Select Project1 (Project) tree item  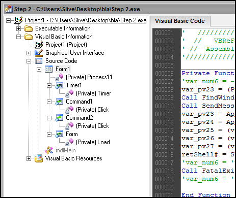click(x=66, y=45)
